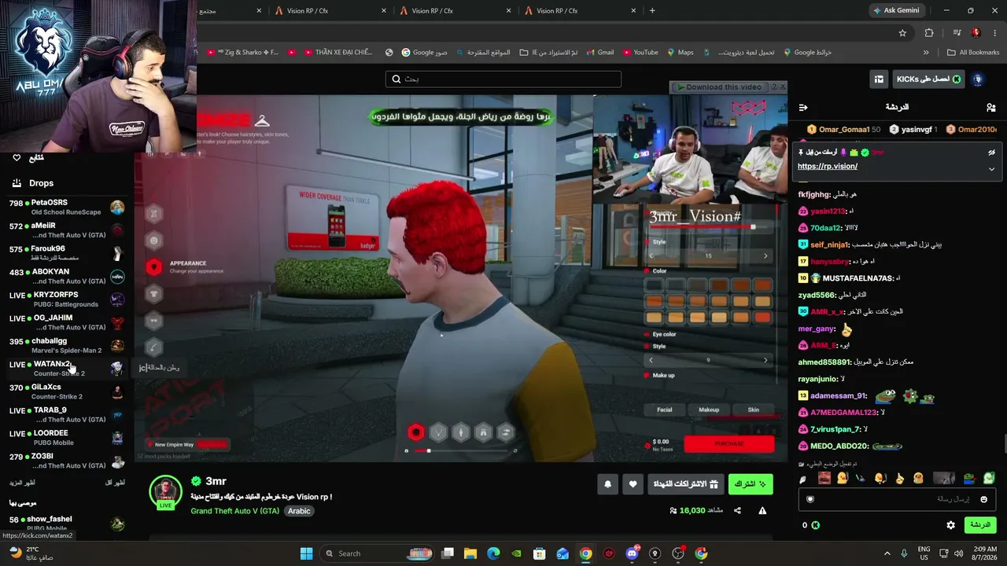Click the store icon beside the KICKs button

pos(879,79)
